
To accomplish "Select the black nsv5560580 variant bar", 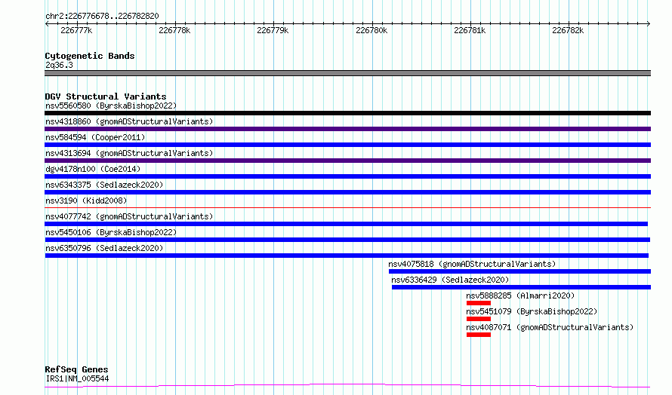I will pyautogui.click(x=347, y=113).
